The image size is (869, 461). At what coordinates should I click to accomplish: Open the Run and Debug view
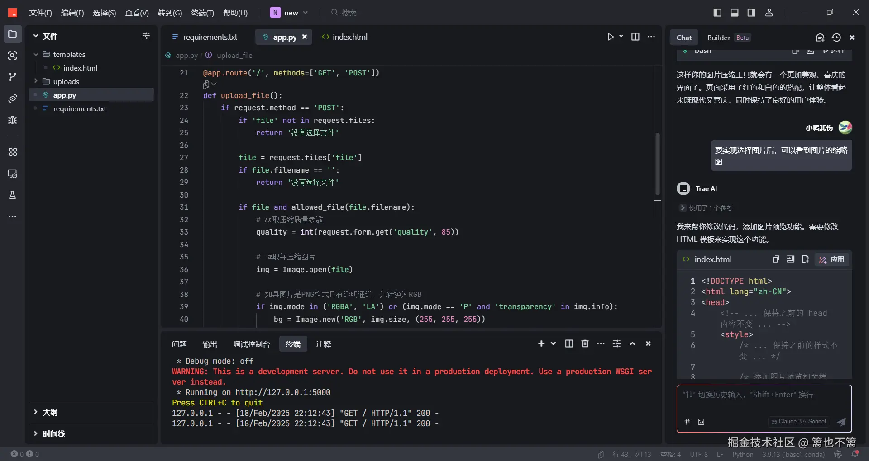13,120
